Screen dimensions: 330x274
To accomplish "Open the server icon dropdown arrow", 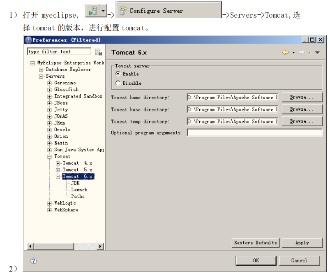I will pos(103,11).
